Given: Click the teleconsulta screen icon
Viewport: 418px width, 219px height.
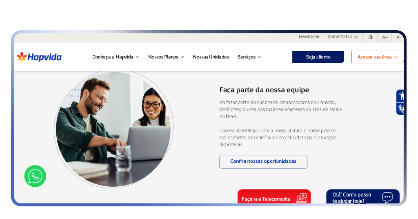Looking at the screenshot, I should [x=302, y=198].
